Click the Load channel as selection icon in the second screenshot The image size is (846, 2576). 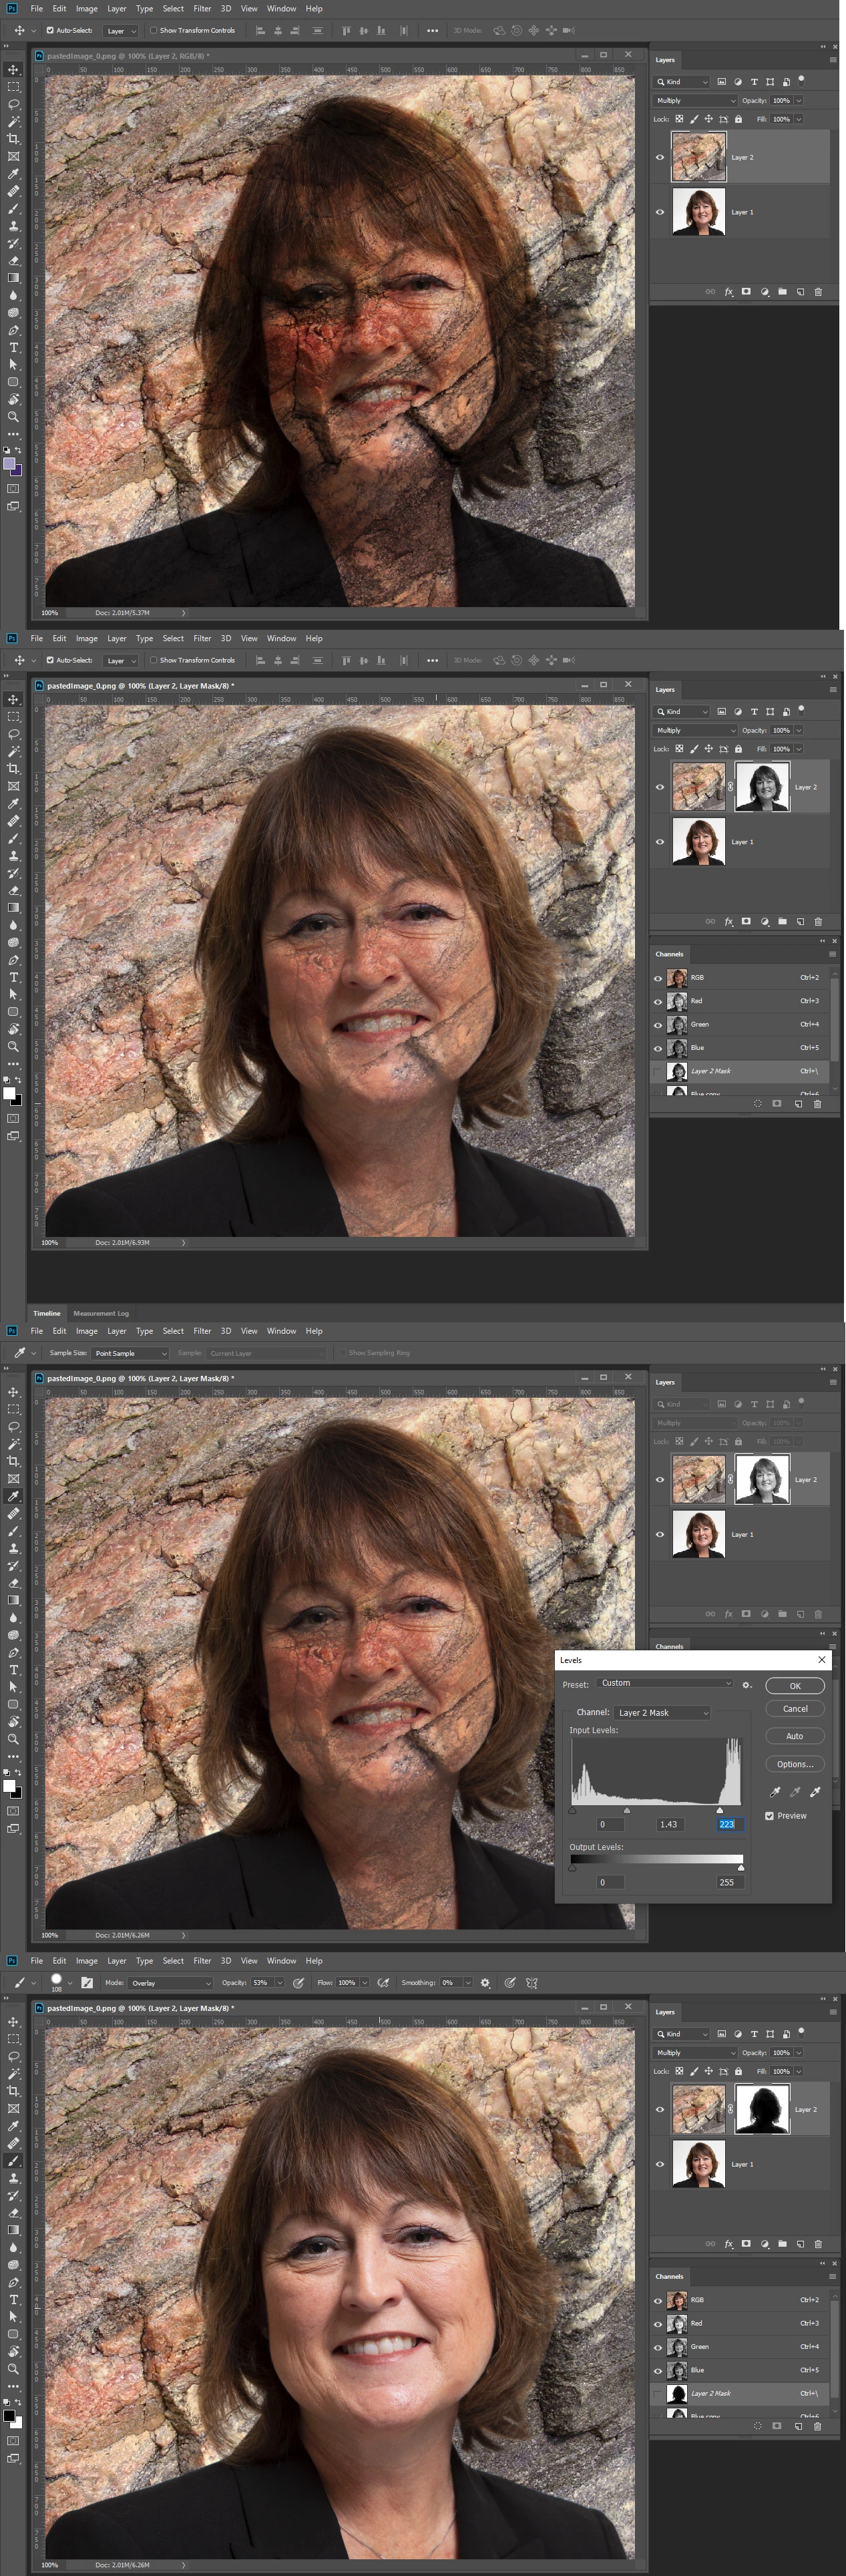point(757,1104)
